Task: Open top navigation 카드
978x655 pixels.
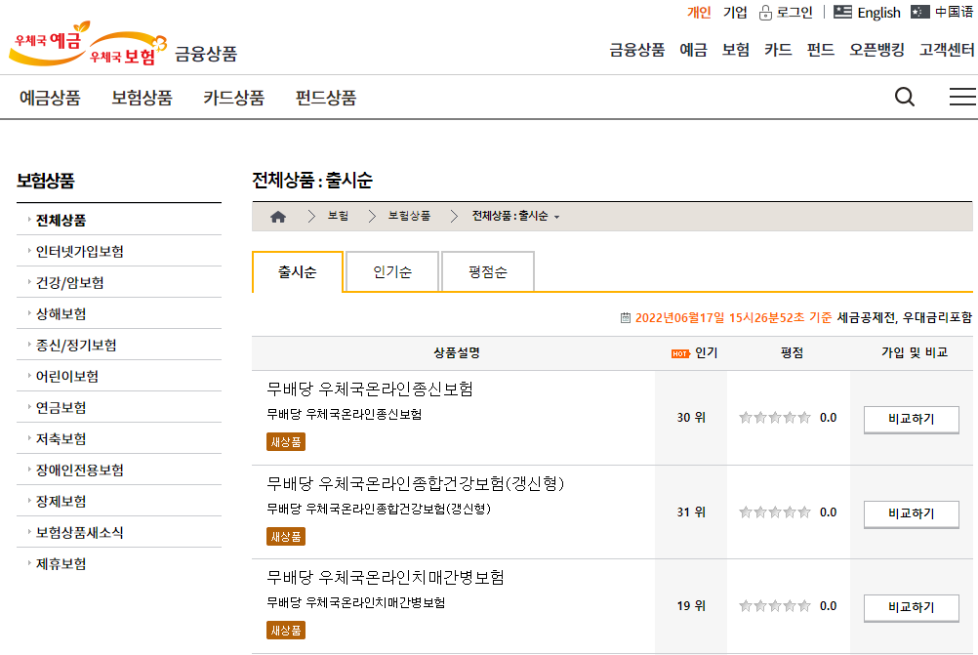Action: click(778, 50)
